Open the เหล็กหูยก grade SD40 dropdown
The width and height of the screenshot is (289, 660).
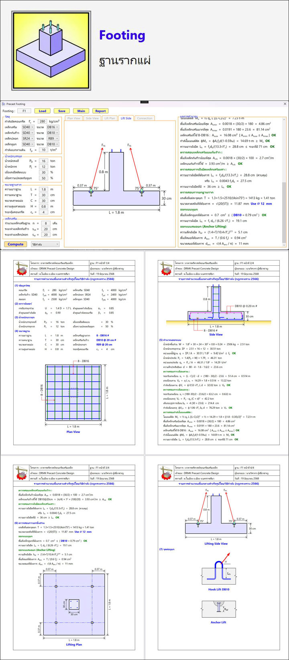point(28,144)
